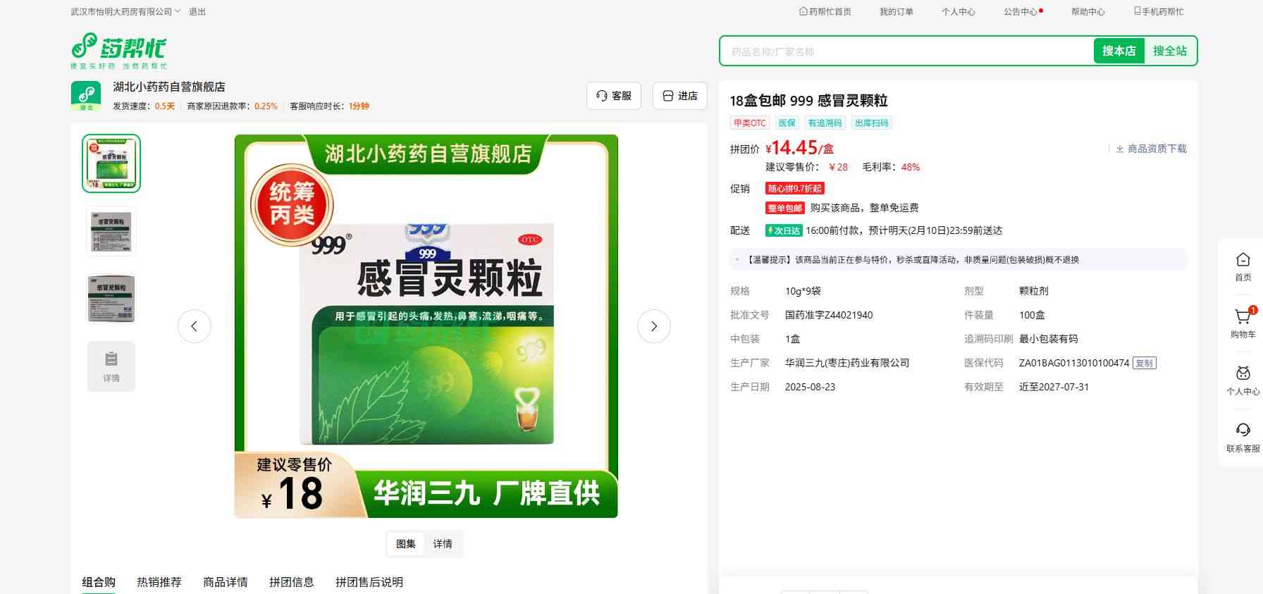Show the next product image

tap(653, 326)
